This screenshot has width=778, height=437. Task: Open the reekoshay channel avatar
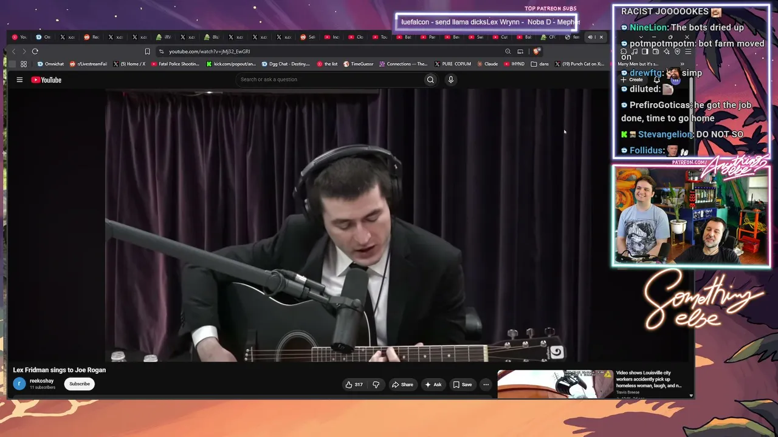point(19,384)
